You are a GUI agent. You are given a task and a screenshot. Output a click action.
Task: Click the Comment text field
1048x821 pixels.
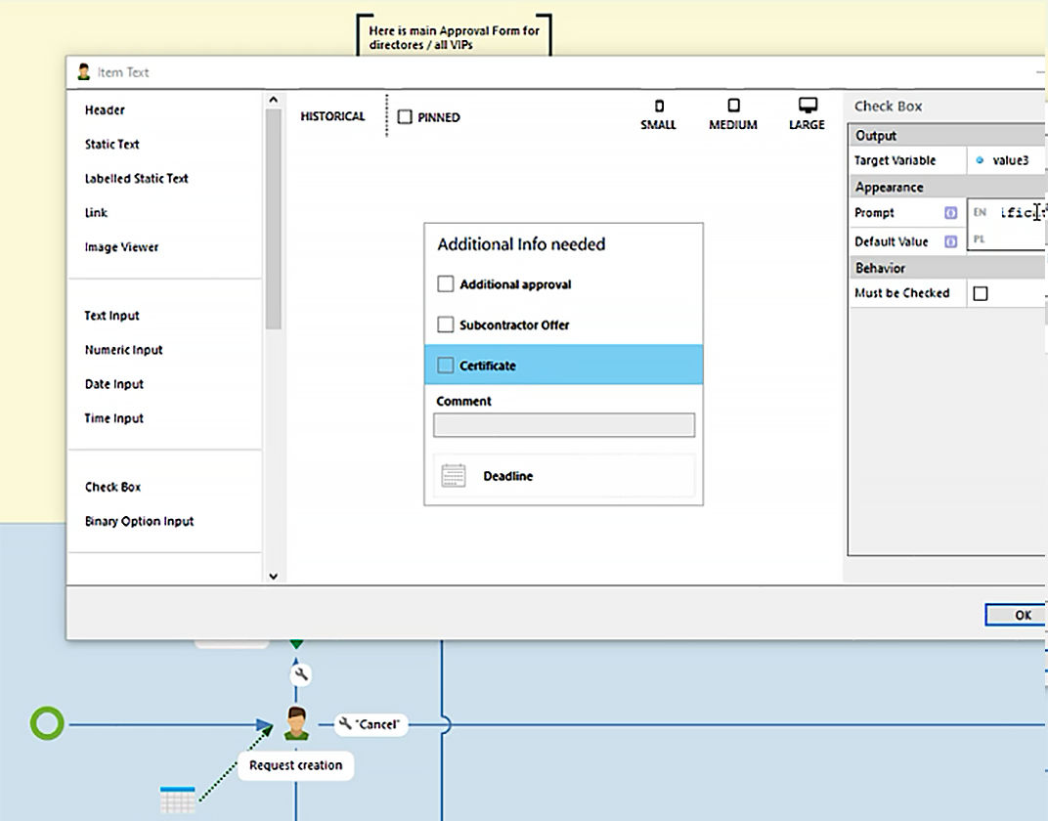[564, 425]
